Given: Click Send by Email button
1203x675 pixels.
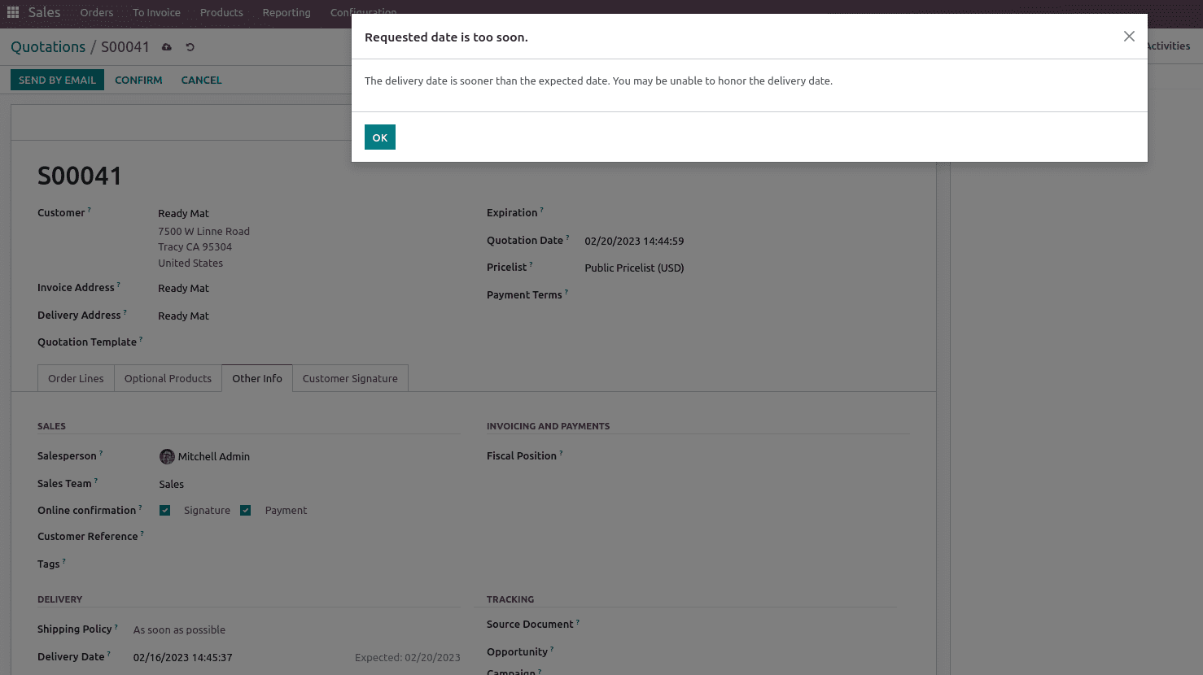Looking at the screenshot, I should coord(57,80).
